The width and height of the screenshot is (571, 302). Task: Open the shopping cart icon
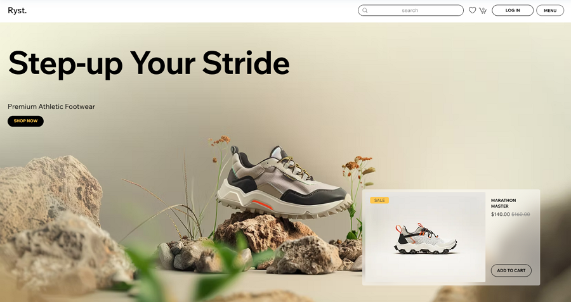tap(483, 11)
